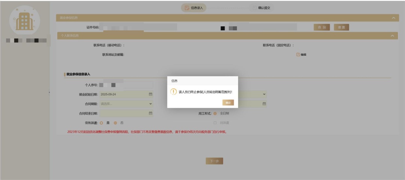405x180 pixels.
Task: Click the 就业起始日期 field showing 2025-09-24
Action: point(126,94)
